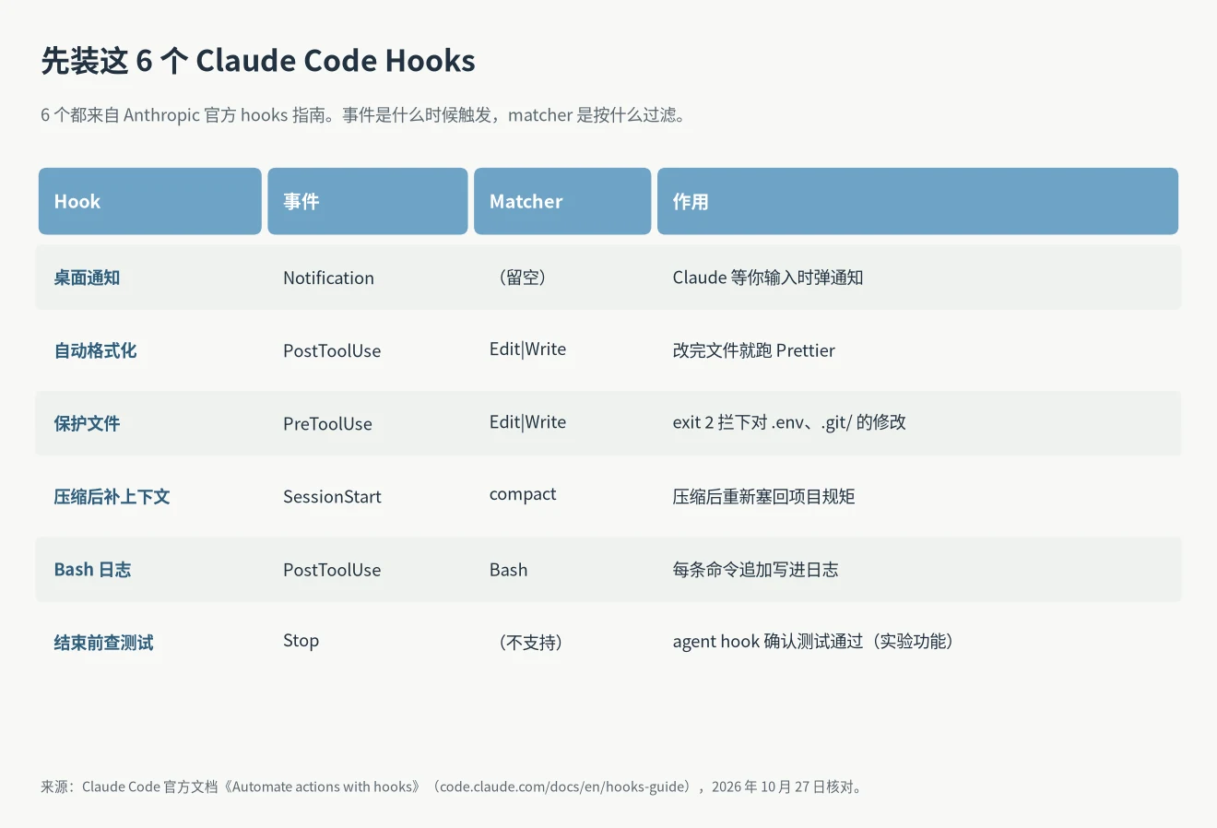Click 'PostToolUse' in the Bash 日志 row
Image resolution: width=1217 pixels, height=828 pixels.
point(332,570)
